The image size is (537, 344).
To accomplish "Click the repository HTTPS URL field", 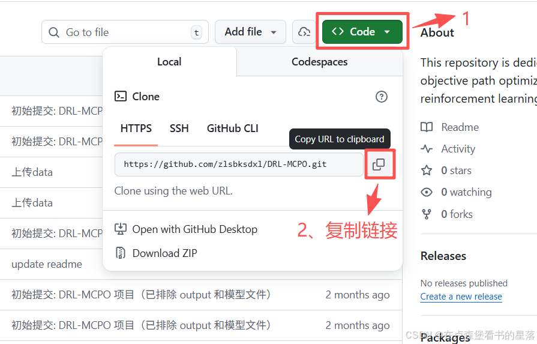I will pos(239,164).
